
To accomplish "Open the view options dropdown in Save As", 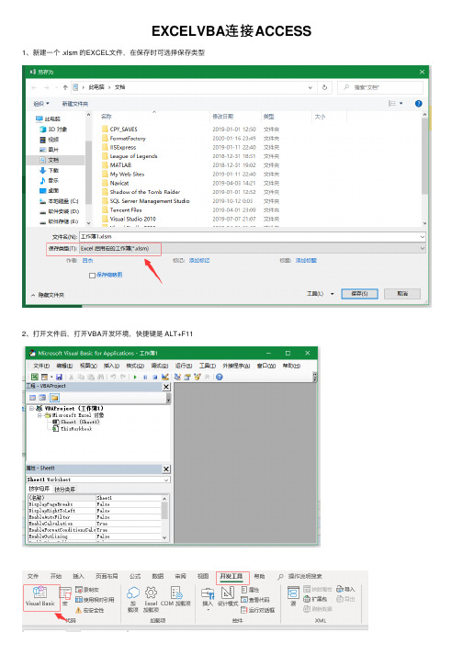I will 401,103.
